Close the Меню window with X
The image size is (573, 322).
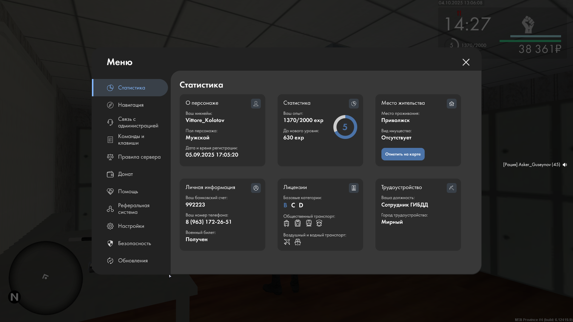466,62
